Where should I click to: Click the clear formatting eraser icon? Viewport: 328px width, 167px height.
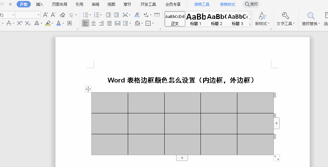pos(62,15)
